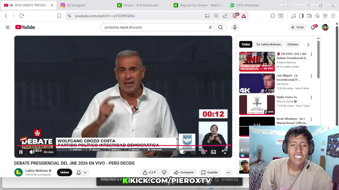Like the video with thumbs up
Image resolution: width=339 pixels, height=190 pixels.
point(149,172)
